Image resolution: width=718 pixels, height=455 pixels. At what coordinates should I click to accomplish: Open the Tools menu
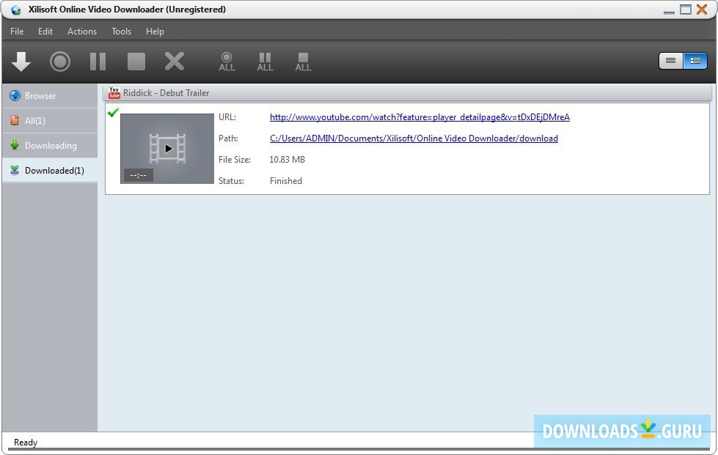tap(121, 31)
